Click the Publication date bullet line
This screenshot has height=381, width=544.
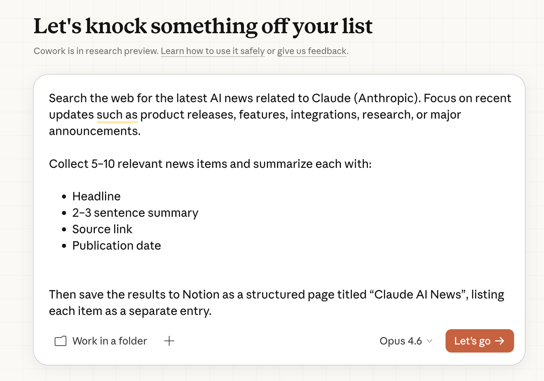(x=116, y=246)
